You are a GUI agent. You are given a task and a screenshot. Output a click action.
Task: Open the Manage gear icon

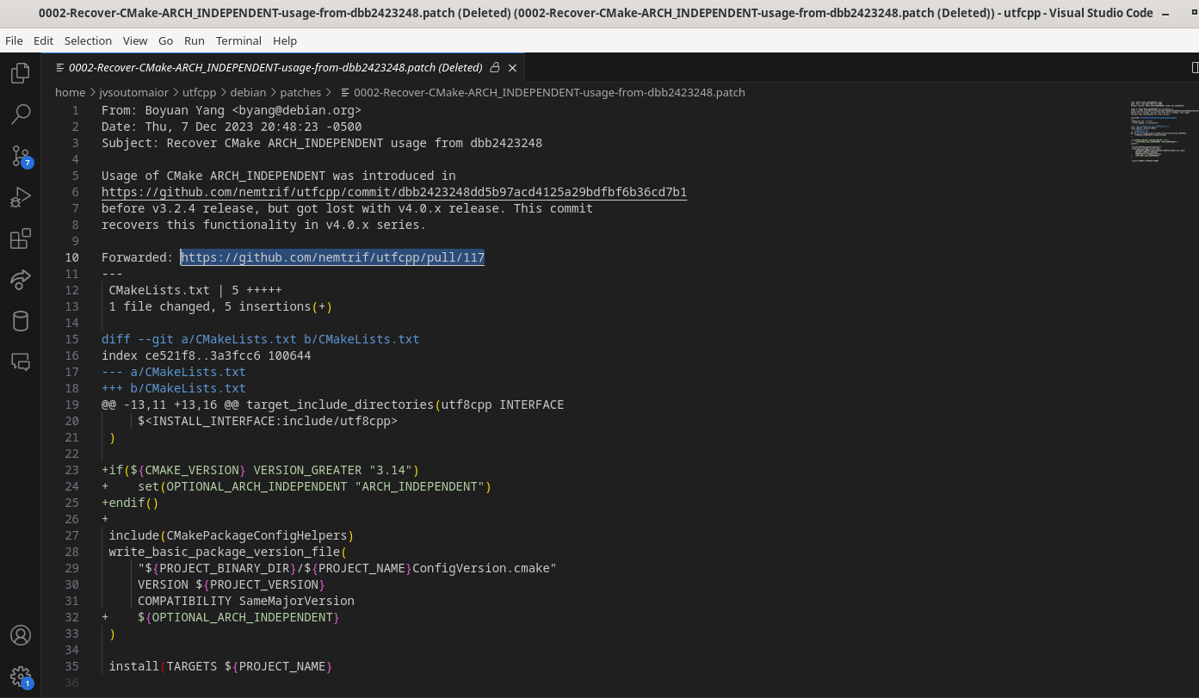[x=21, y=676]
